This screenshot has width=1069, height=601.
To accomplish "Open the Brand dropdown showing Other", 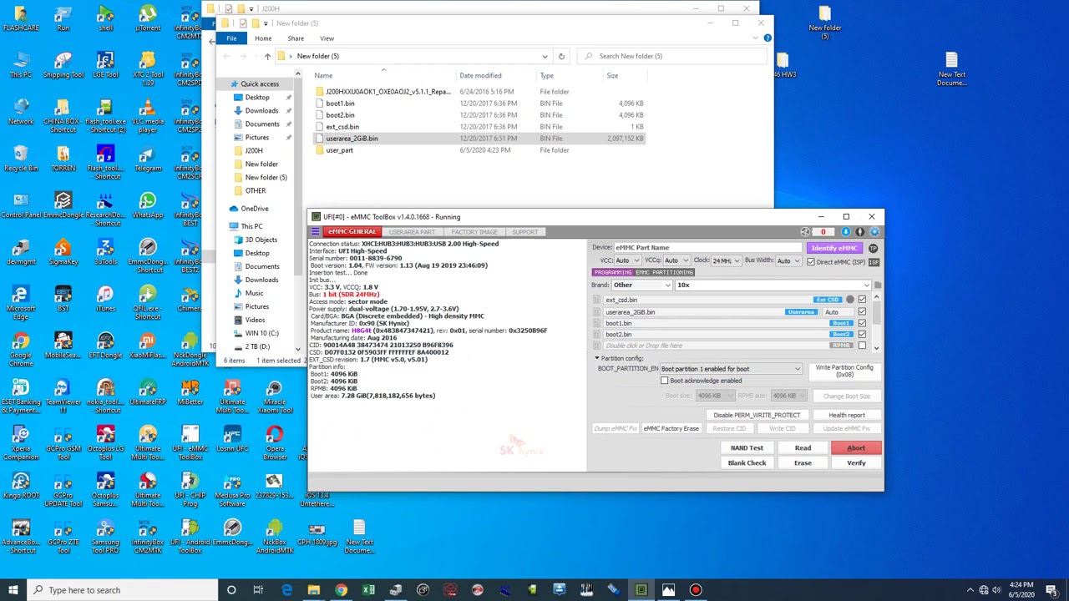I will pyautogui.click(x=641, y=285).
